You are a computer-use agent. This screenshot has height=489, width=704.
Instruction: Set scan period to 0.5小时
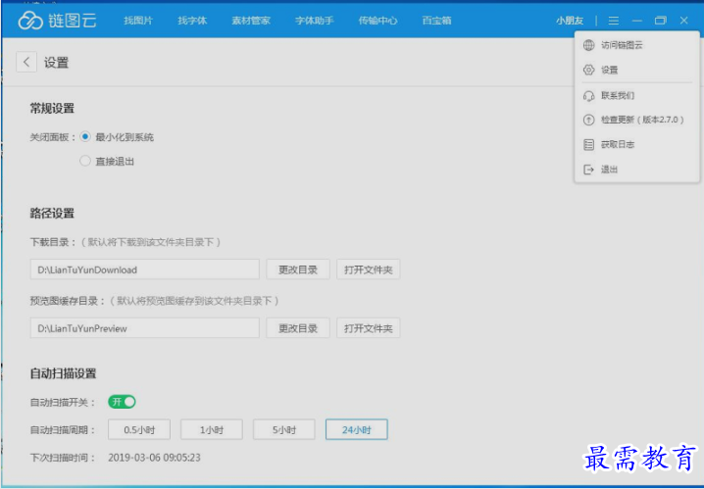(139, 430)
